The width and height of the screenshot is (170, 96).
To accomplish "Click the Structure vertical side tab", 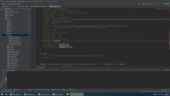I will 1,85.
